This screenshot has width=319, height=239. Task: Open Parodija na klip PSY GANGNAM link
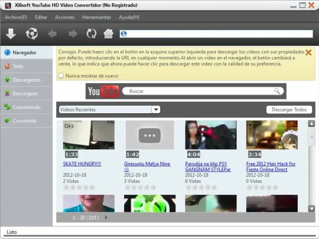(x=208, y=167)
